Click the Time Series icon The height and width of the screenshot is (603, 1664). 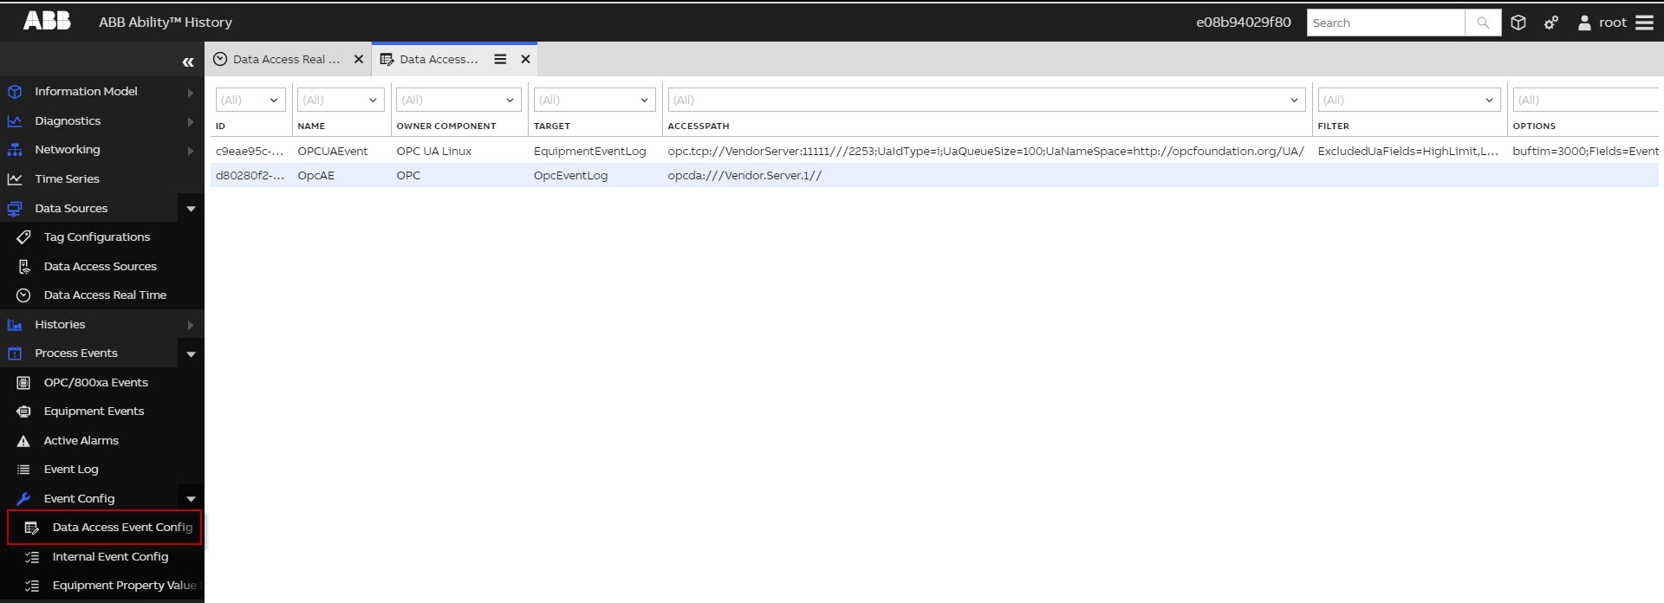click(x=15, y=178)
